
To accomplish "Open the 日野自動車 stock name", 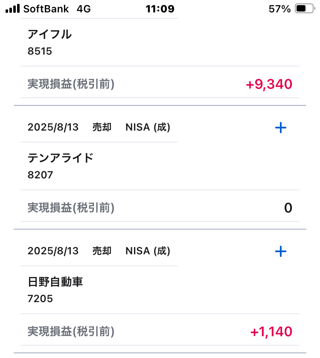I will pos(55,282).
